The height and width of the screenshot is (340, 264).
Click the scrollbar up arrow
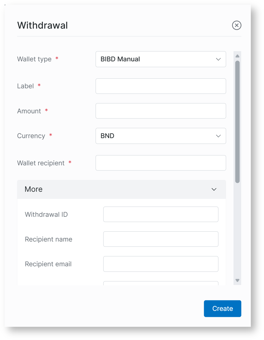click(x=237, y=56)
